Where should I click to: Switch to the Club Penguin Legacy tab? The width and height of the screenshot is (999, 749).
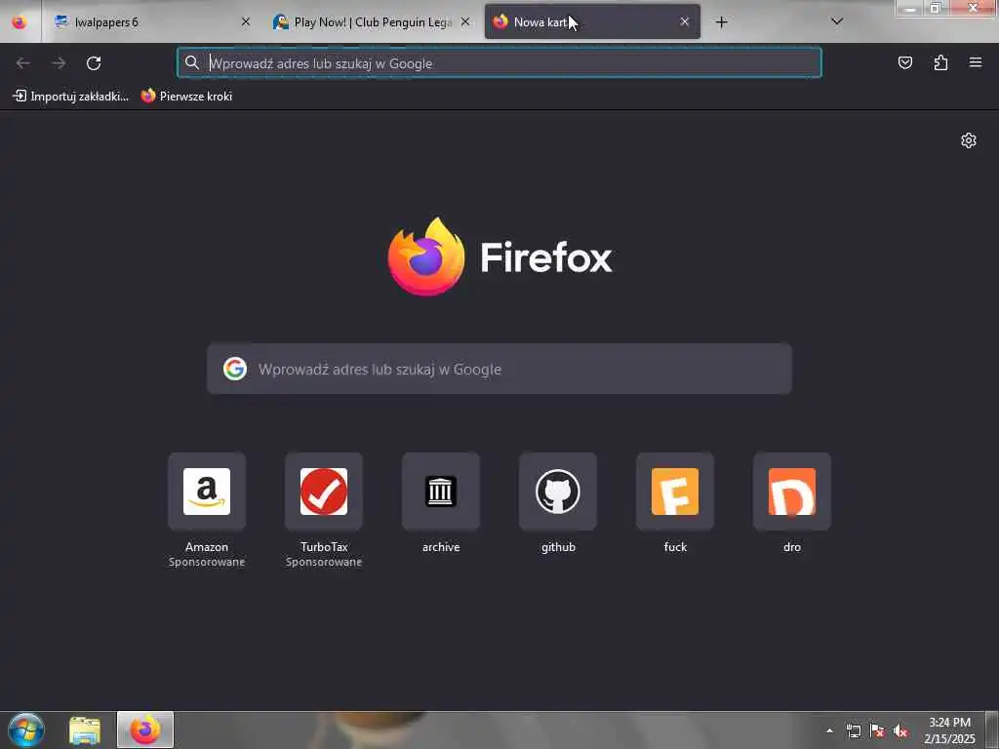coord(372,22)
